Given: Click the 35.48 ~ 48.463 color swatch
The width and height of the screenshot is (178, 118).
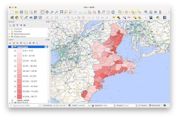Looking at the screenshot, I should point(19,66).
